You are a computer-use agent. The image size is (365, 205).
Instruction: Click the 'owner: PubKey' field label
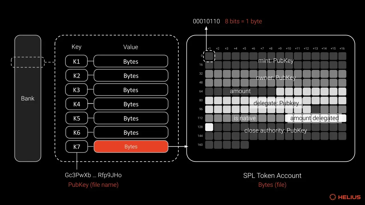coord(276,78)
